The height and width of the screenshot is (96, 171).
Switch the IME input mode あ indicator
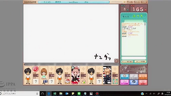tap(162, 94)
